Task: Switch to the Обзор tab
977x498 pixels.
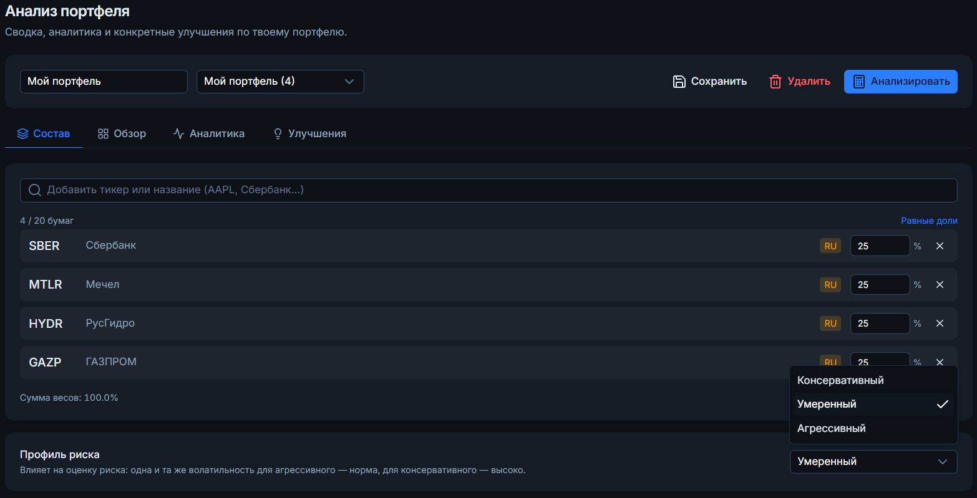Action: click(x=122, y=133)
